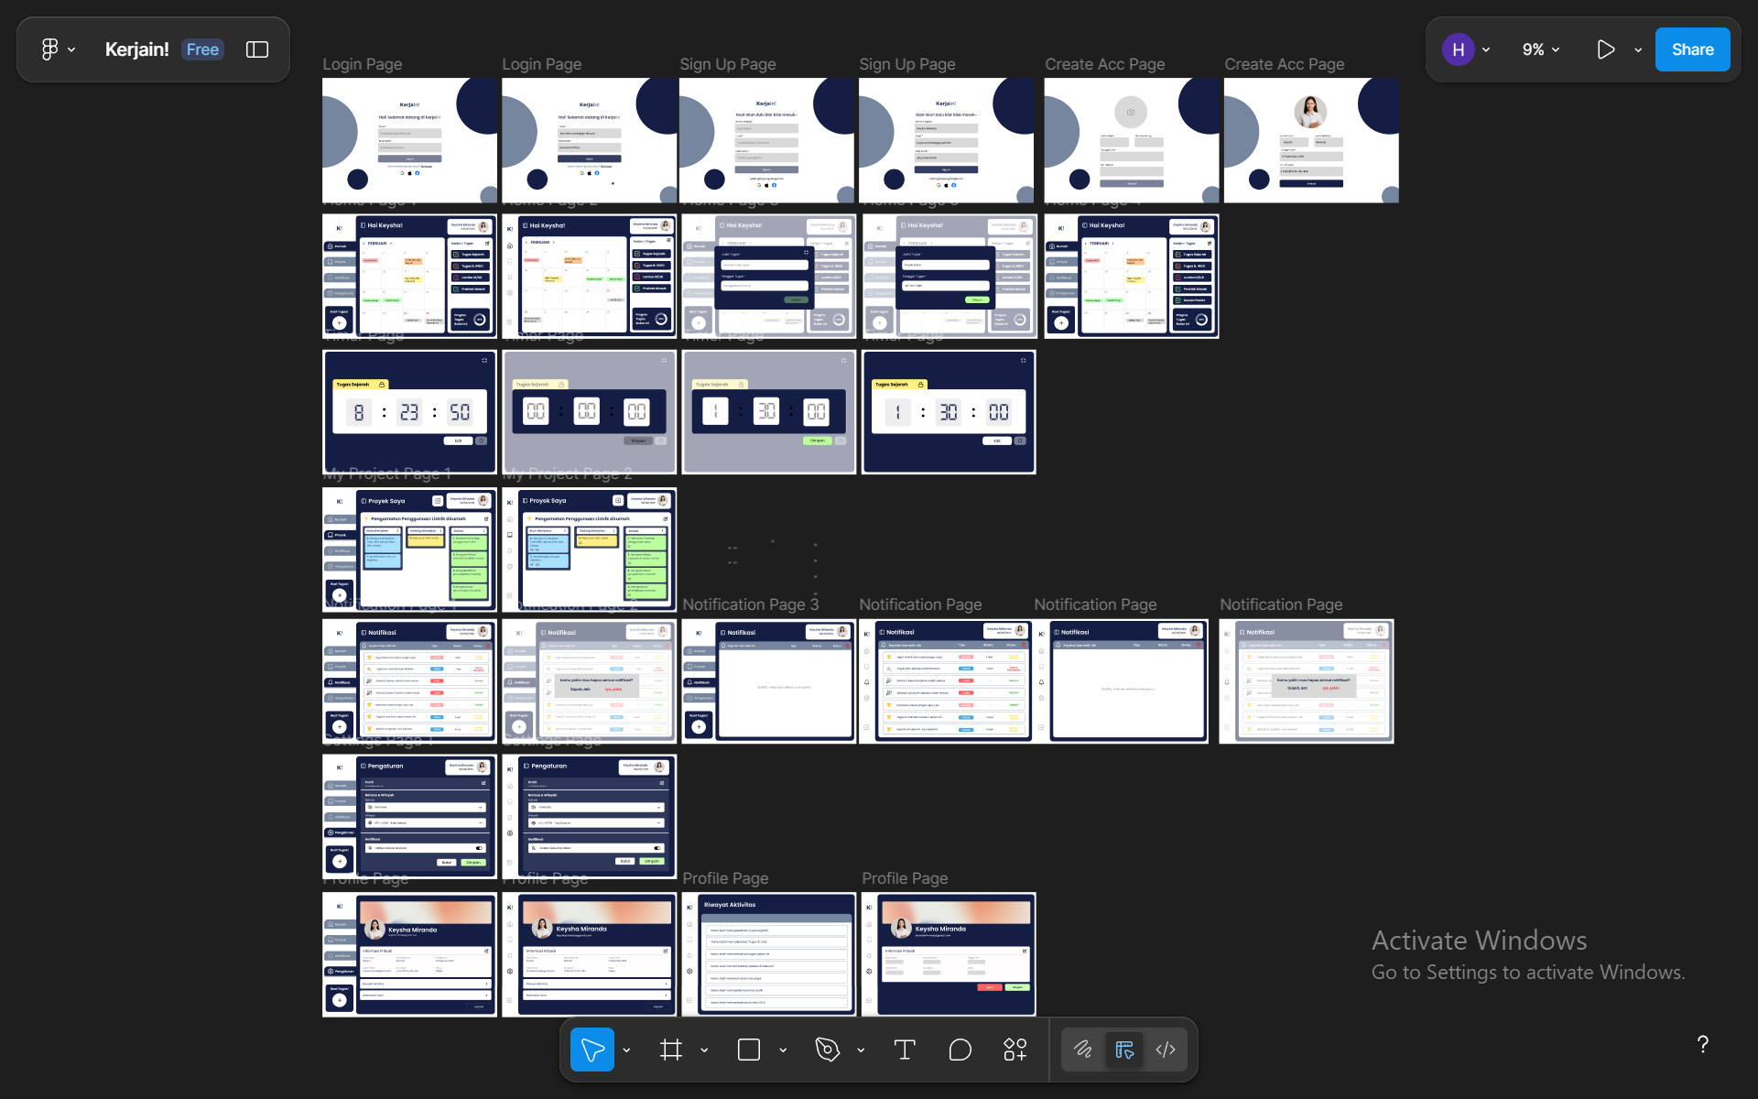Image resolution: width=1758 pixels, height=1099 pixels.
Task: Open the Figma main menu icon
Action: [x=50, y=49]
